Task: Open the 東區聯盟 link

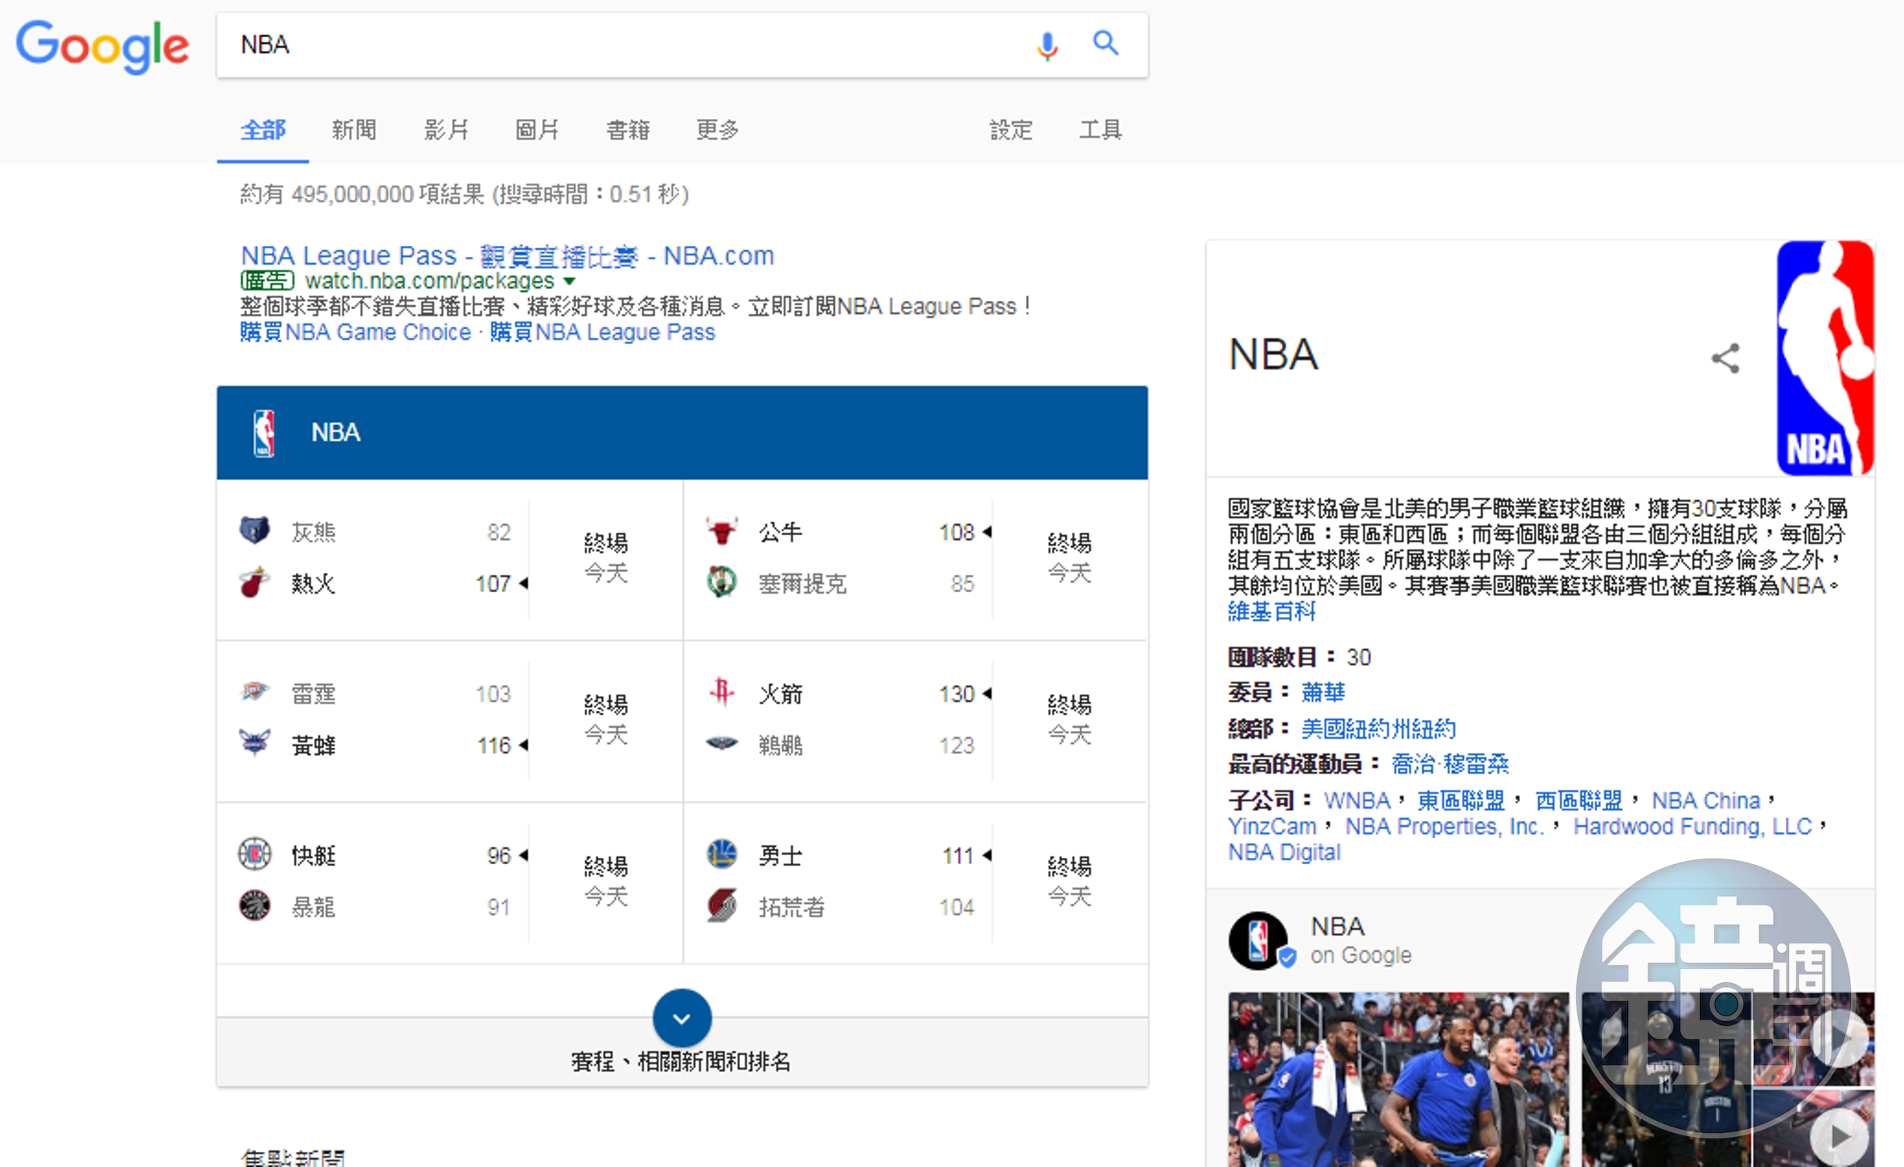Action: (1461, 801)
